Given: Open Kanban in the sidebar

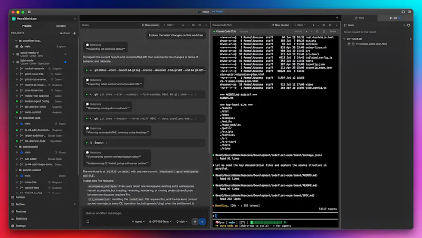Looking at the screenshot, I should (20, 197).
